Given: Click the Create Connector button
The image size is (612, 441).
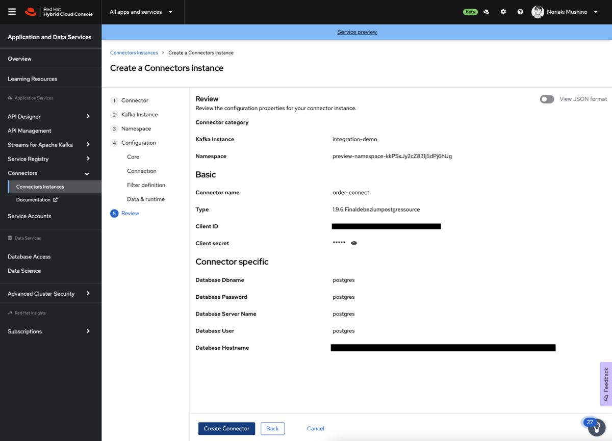Looking at the screenshot, I should pos(226,428).
